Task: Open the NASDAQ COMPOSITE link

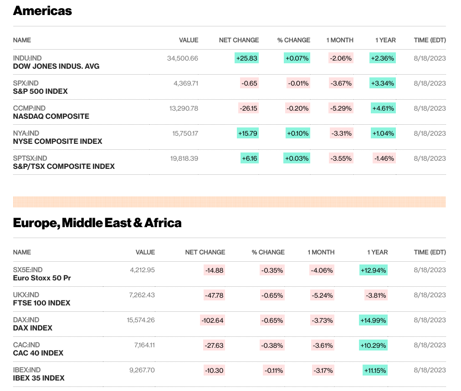Action: click(x=51, y=117)
